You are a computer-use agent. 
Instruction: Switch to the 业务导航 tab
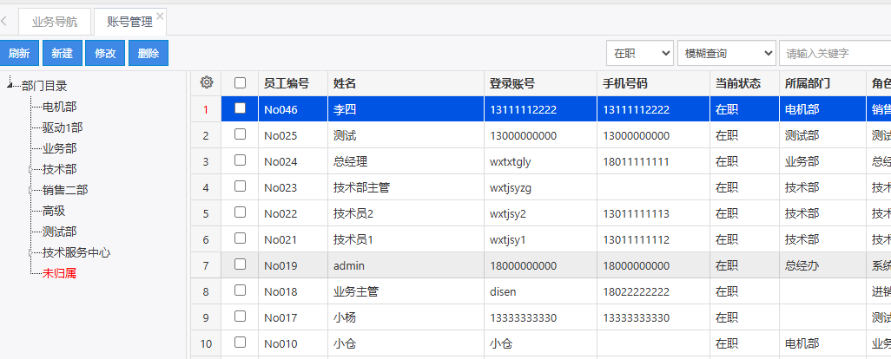(54, 22)
